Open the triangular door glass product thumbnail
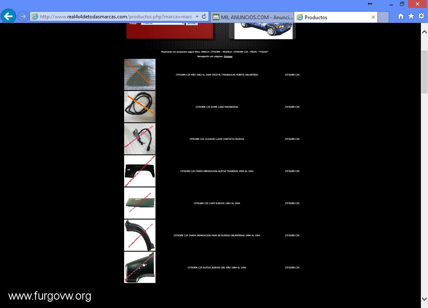428x308 pixels. tap(140, 74)
